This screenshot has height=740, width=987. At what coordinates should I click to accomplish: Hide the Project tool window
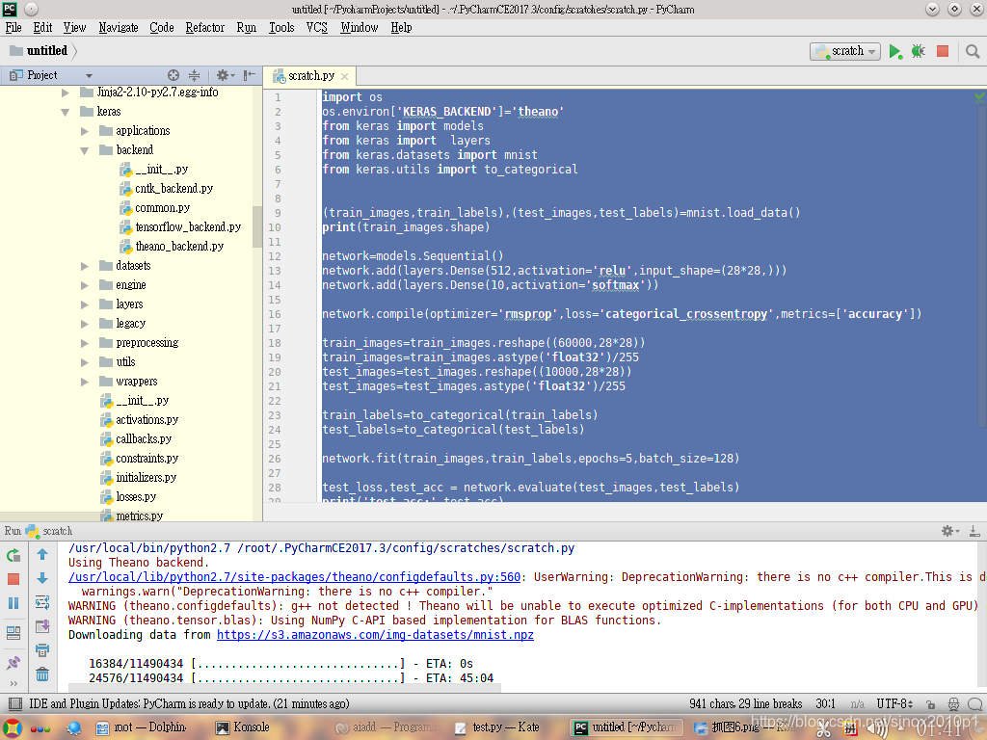click(x=250, y=75)
